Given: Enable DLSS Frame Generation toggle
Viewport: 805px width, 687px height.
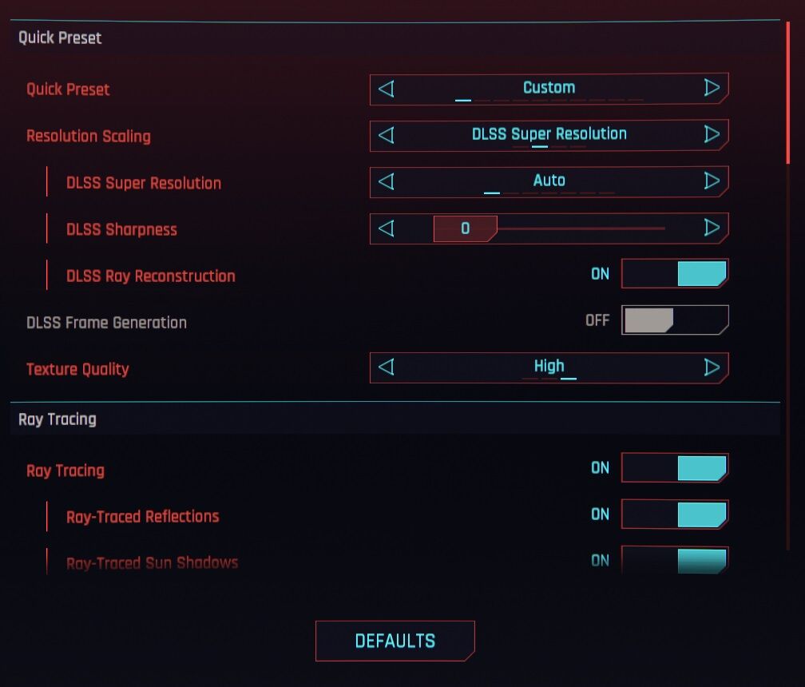Looking at the screenshot, I should pos(675,320).
